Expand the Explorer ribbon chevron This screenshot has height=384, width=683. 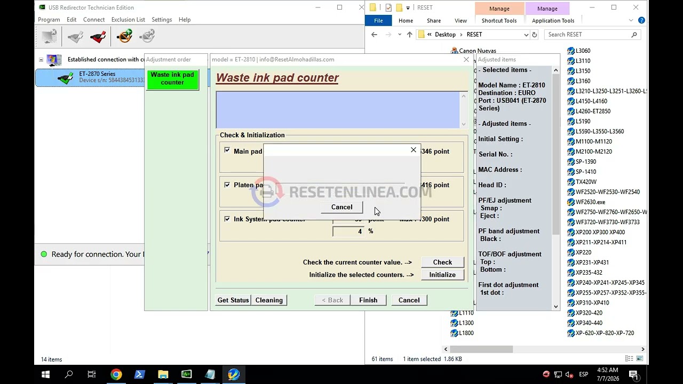(631, 20)
